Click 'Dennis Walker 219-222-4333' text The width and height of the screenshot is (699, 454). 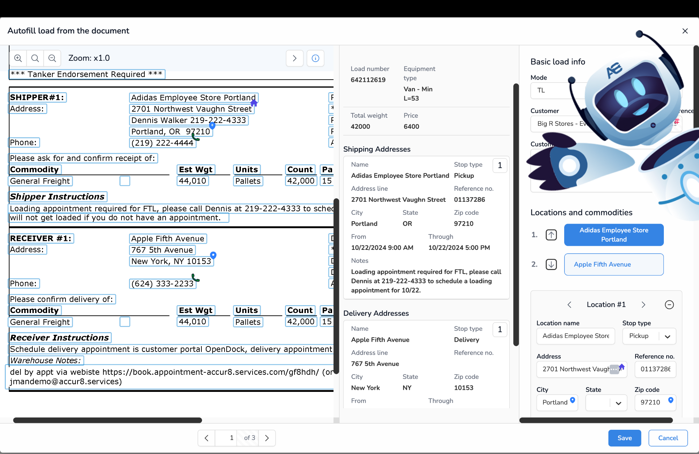[x=189, y=120]
